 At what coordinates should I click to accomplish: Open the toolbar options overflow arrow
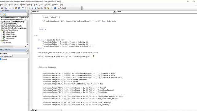pos(82,8)
